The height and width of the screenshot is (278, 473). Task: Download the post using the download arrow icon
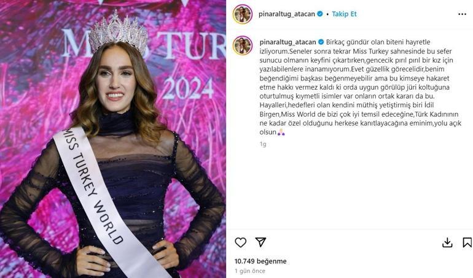447,243
